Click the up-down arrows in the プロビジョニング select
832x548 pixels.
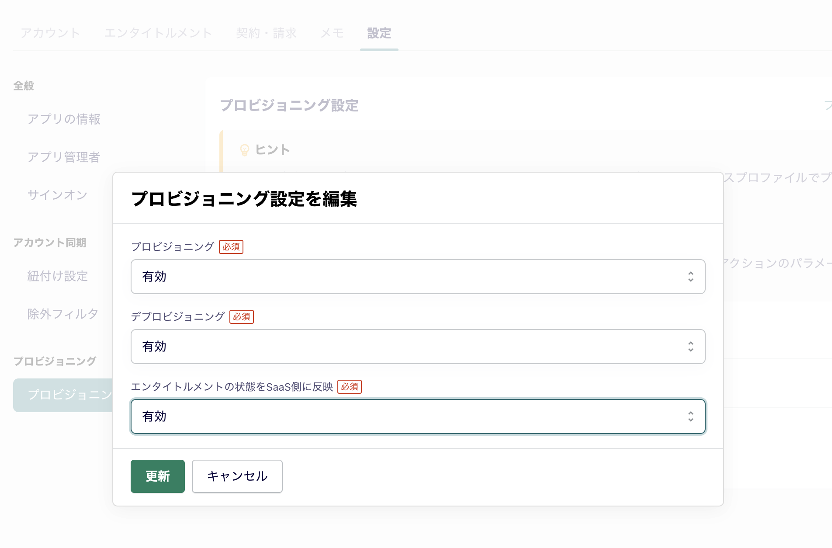click(x=690, y=277)
